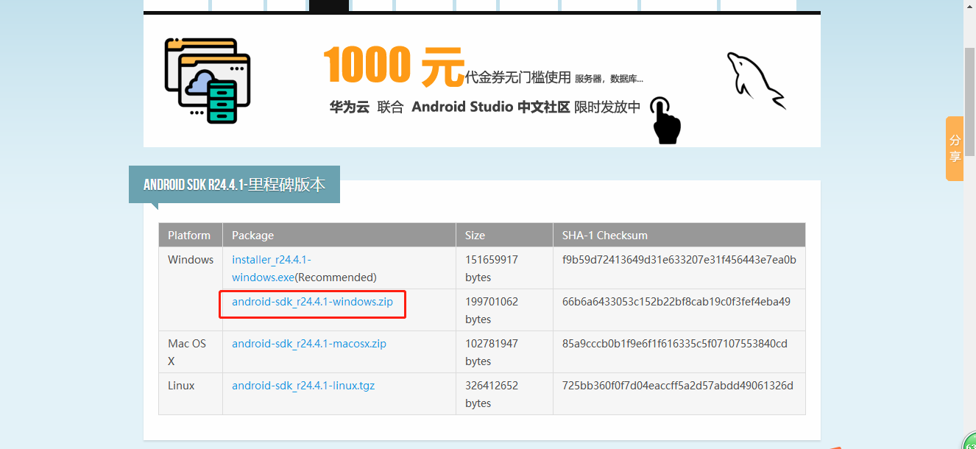Open the installer_r24.4.1-windows.exe download link
Viewport: 976px width, 449px height.
[x=272, y=269]
